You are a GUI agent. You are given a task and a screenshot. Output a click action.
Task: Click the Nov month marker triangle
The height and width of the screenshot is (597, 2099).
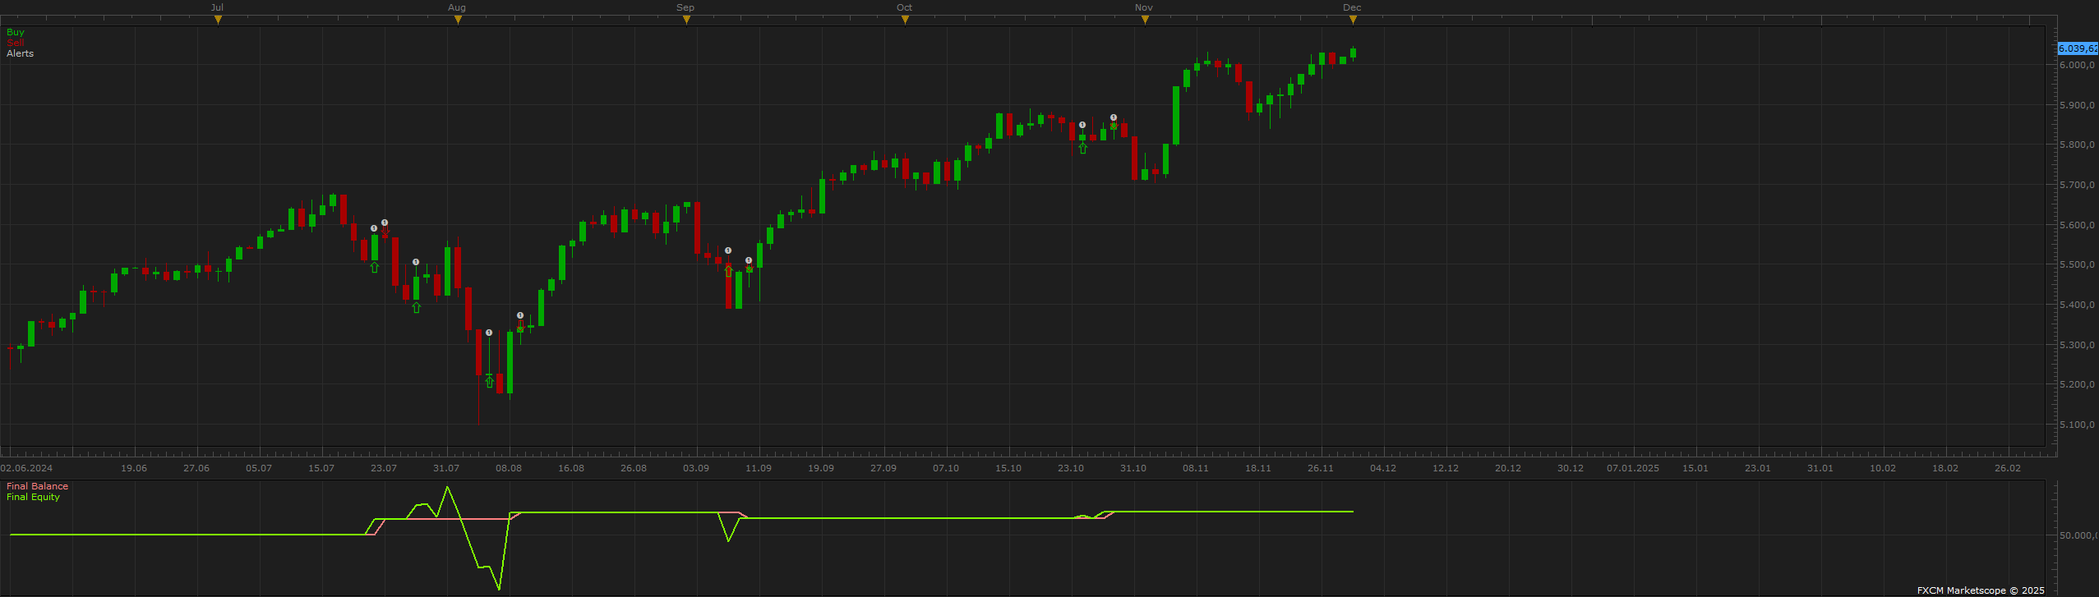click(x=1145, y=20)
